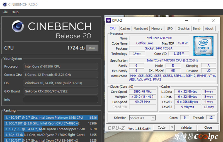The image size is (223, 142).
Task: Click the Max TDP value 45.0 W
Action: click(183, 43)
